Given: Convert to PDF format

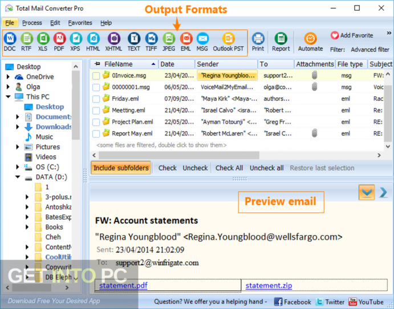Looking at the screenshot, I should (59, 42).
